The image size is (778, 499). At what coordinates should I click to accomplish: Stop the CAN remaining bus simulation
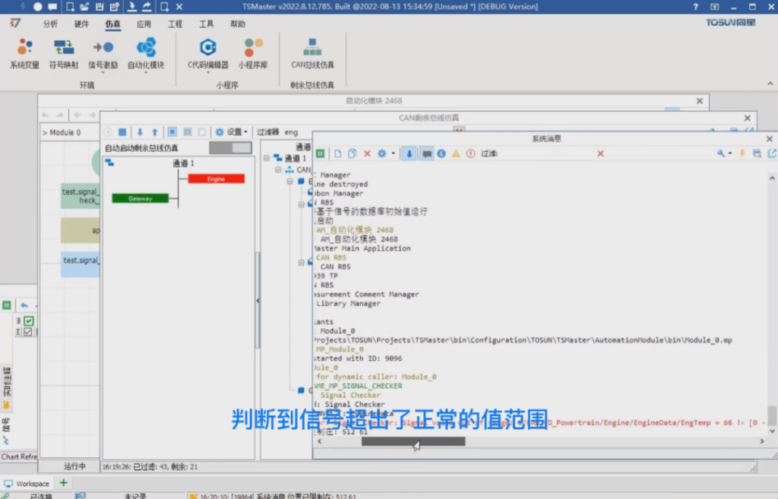click(x=122, y=132)
